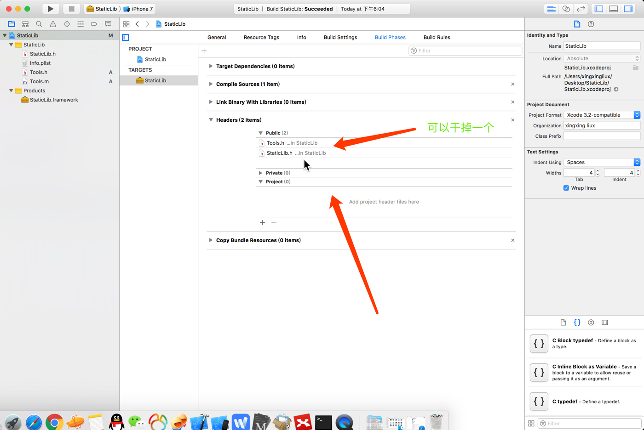Open the related items grid icon
644x430 pixels.
126,24
